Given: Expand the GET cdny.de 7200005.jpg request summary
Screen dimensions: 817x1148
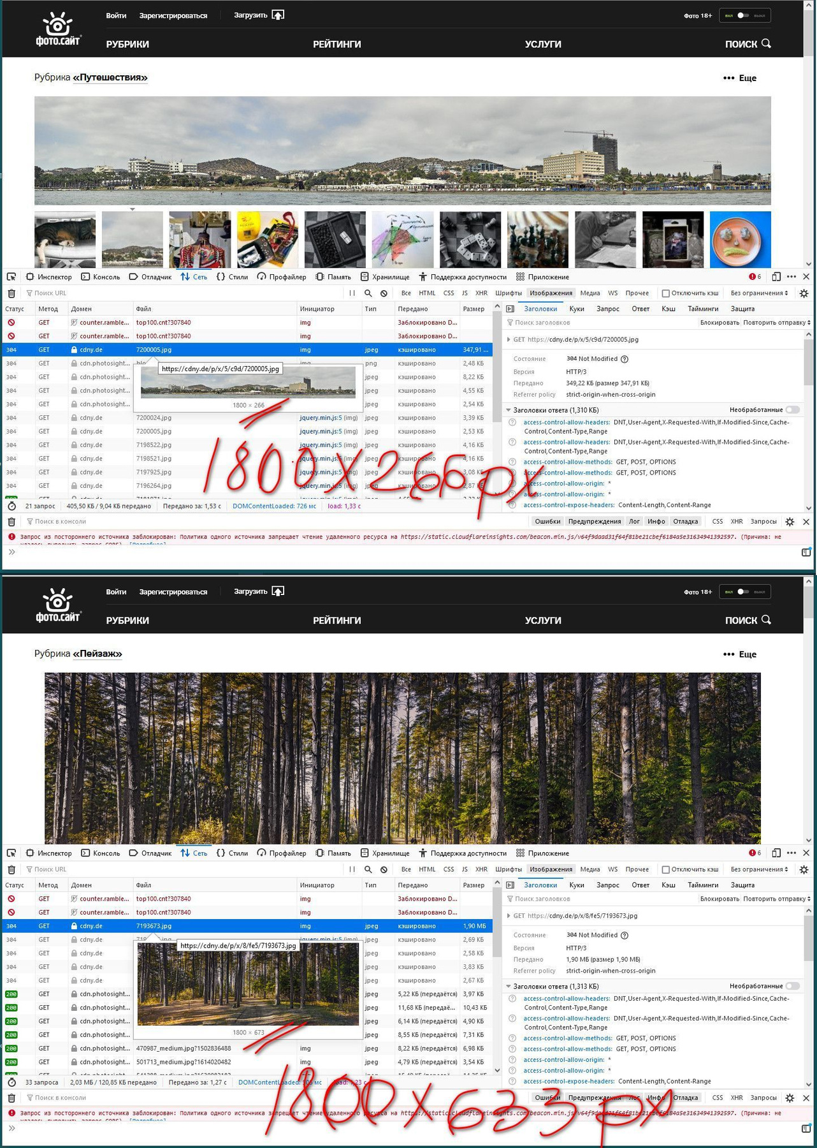Looking at the screenshot, I should tap(509, 339).
